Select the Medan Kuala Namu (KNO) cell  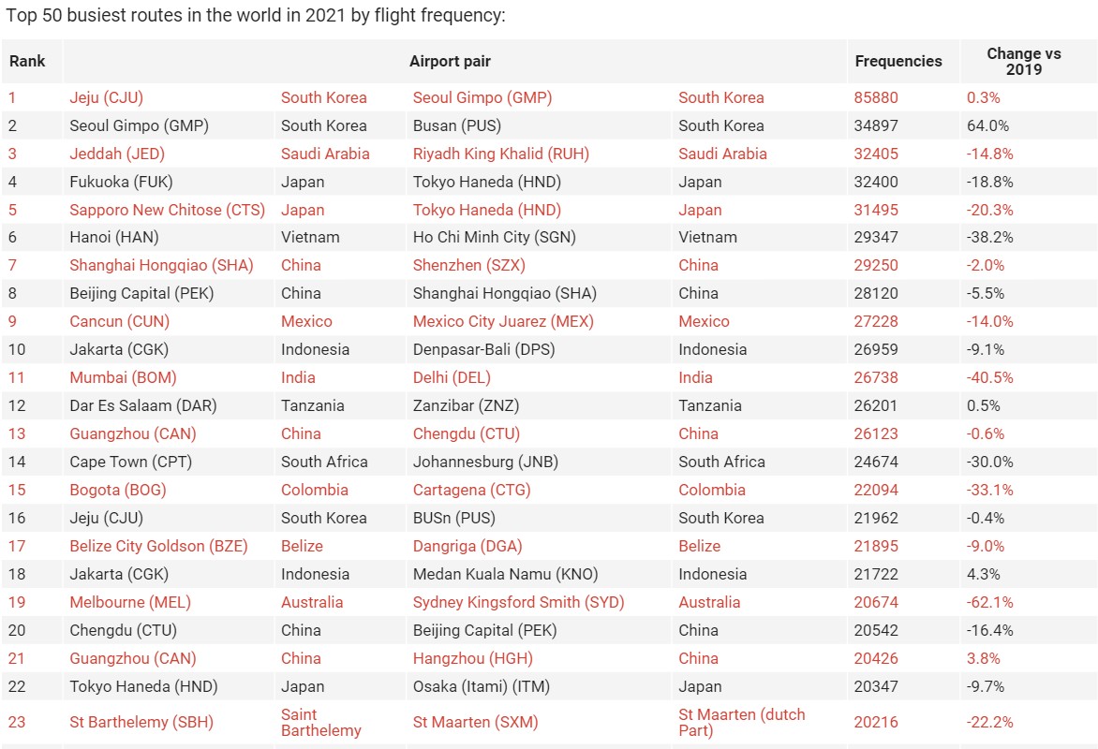[505, 575]
